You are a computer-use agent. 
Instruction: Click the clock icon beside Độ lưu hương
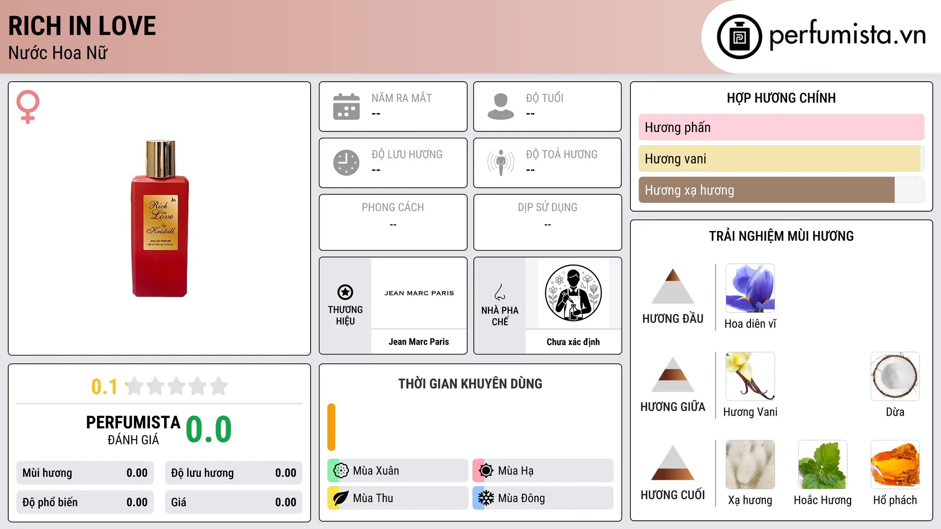346,163
